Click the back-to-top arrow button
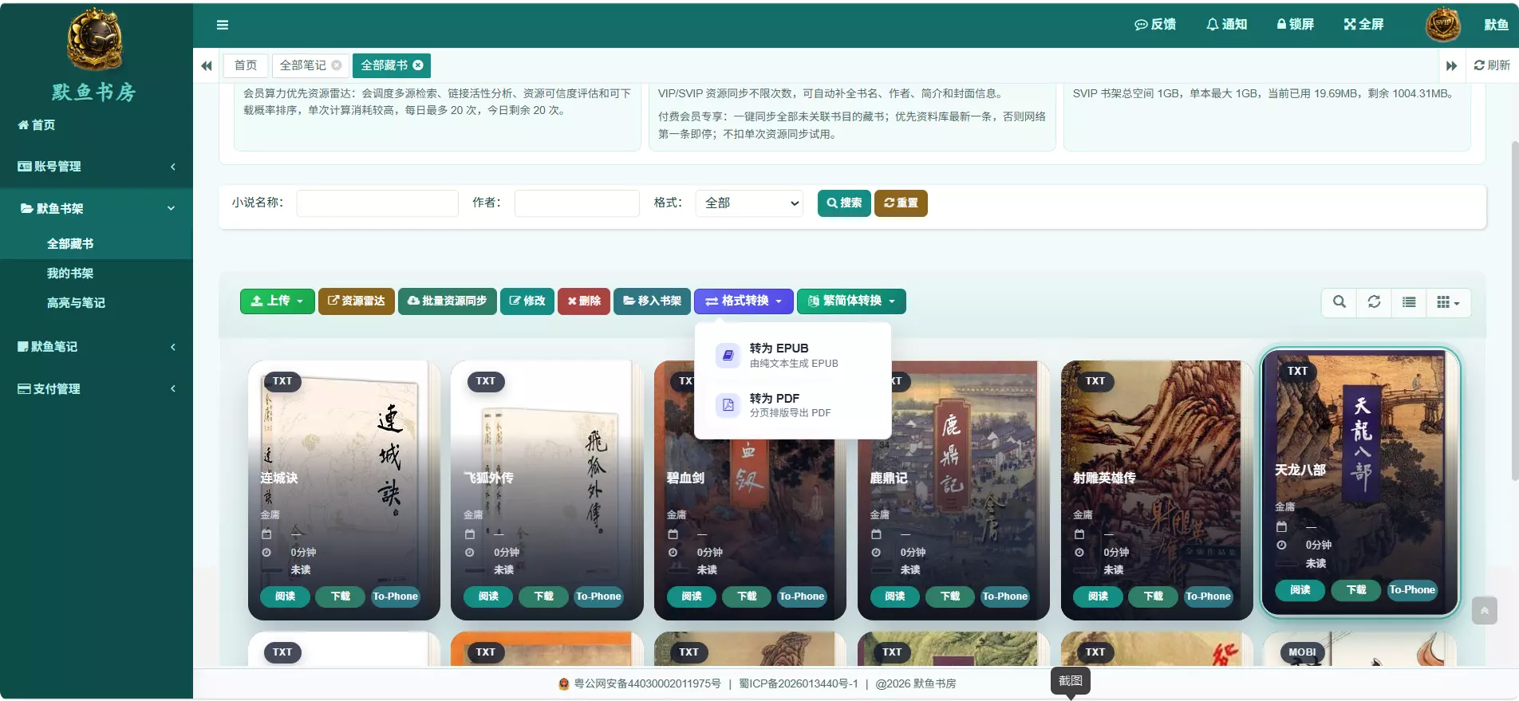This screenshot has height=701, width=1519. point(1485,611)
